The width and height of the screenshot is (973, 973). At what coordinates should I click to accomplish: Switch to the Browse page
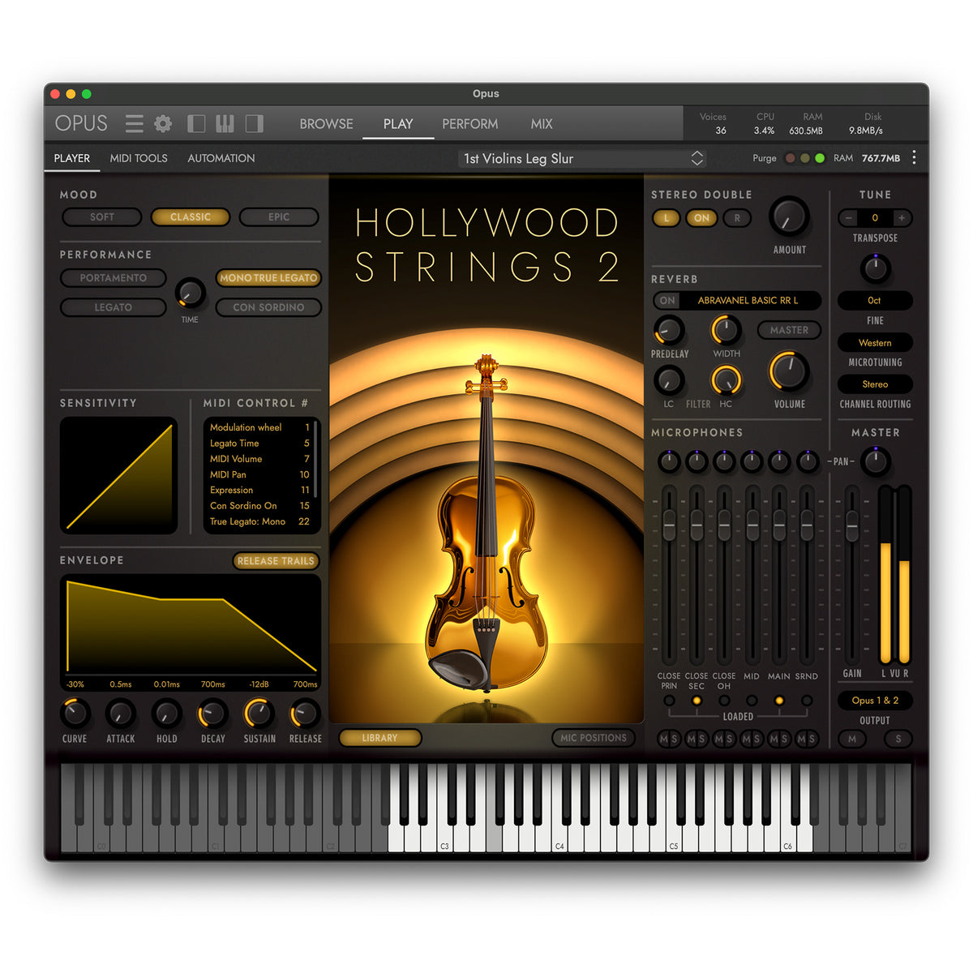pos(326,124)
